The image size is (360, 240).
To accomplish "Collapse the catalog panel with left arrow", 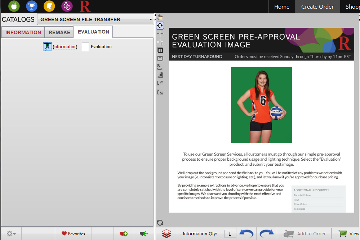I will coord(155,16).
